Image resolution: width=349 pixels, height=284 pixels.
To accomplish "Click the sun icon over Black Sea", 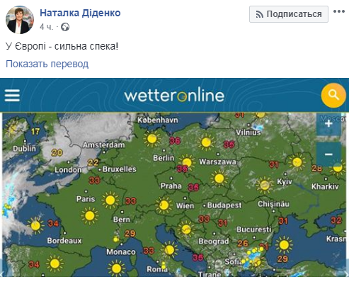I will pyautogui.click(x=284, y=245).
